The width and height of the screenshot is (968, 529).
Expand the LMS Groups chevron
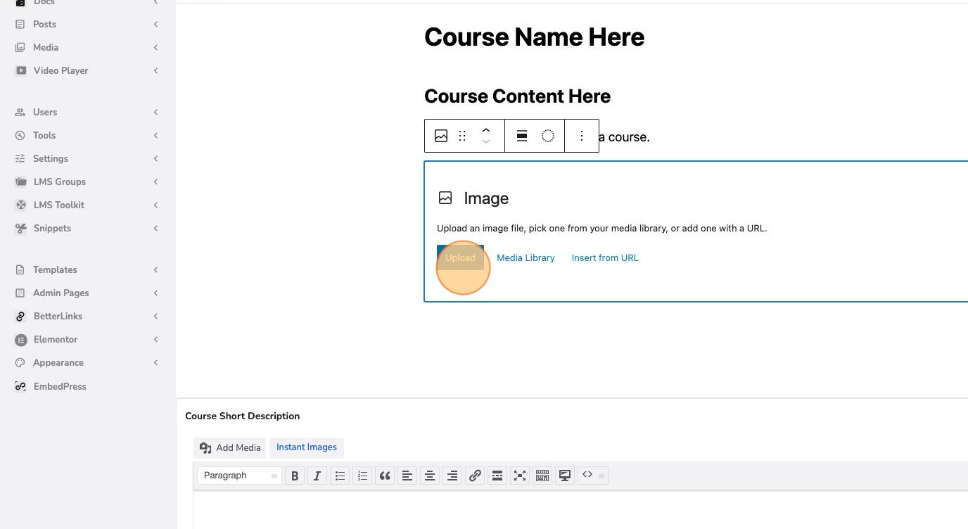pos(155,181)
